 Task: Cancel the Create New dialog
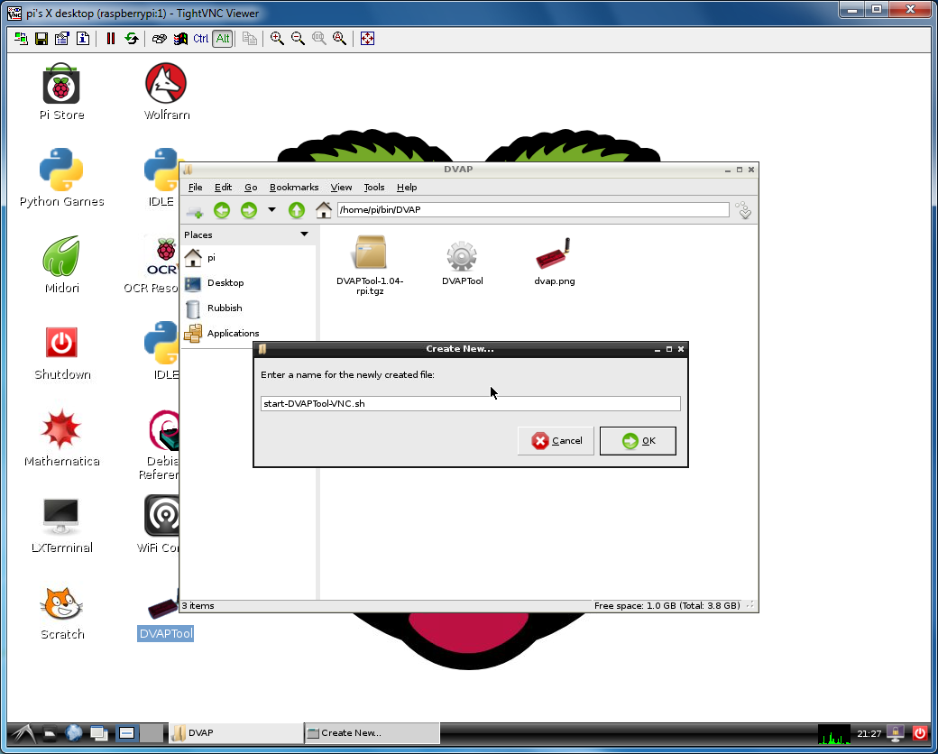[x=556, y=440]
